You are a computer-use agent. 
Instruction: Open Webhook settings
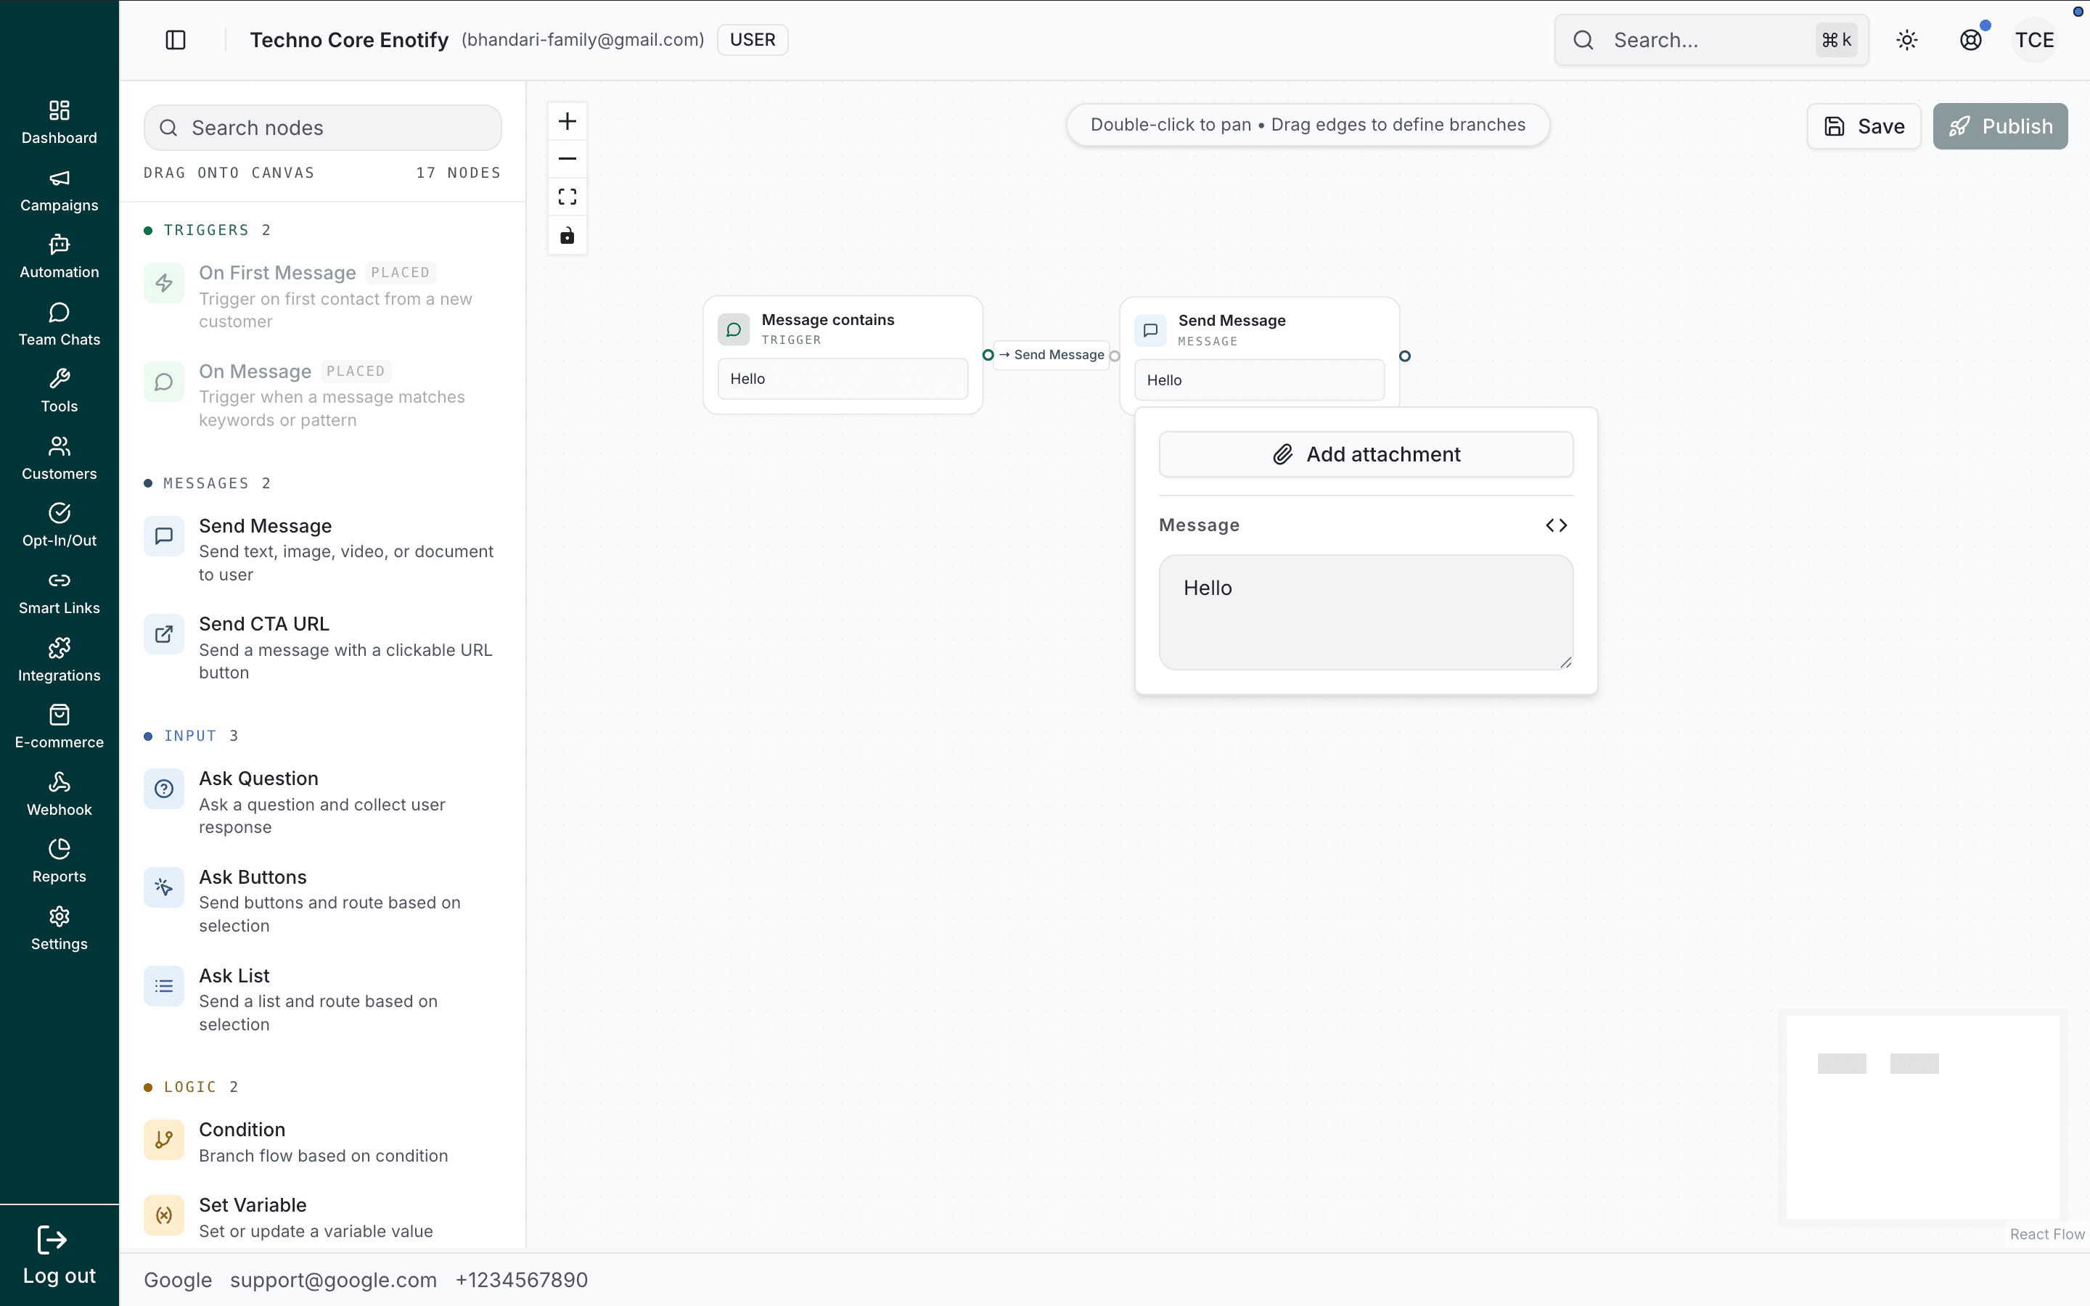(x=59, y=794)
